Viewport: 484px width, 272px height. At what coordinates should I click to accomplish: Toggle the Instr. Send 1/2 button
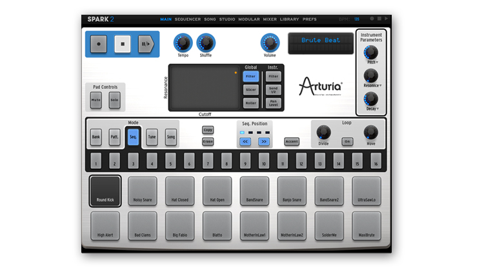(x=274, y=90)
